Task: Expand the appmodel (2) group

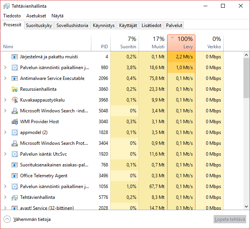Action: [5, 132]
